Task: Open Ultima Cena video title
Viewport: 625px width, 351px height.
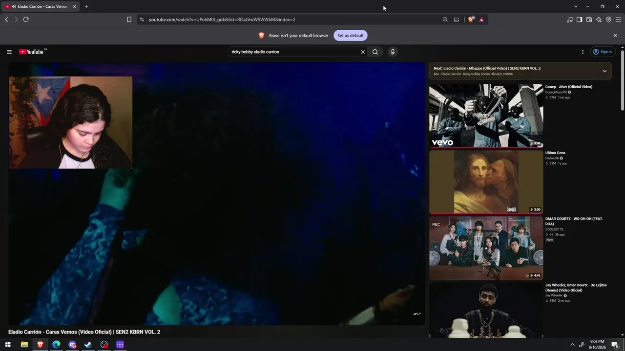Action: coord(555,153)
